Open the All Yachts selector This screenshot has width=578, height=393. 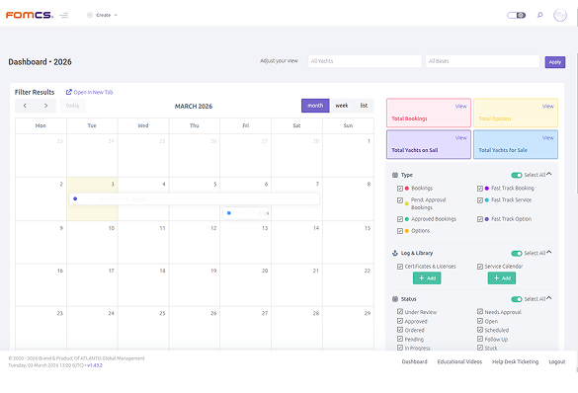365,61
